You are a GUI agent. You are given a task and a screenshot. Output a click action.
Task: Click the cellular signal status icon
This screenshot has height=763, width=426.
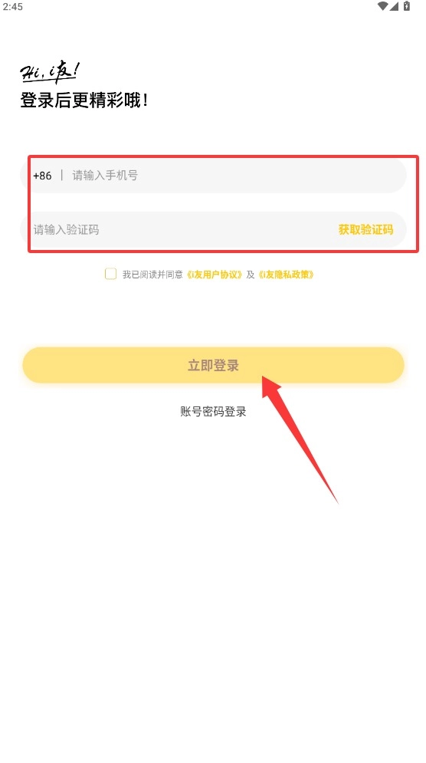[394, 6]
